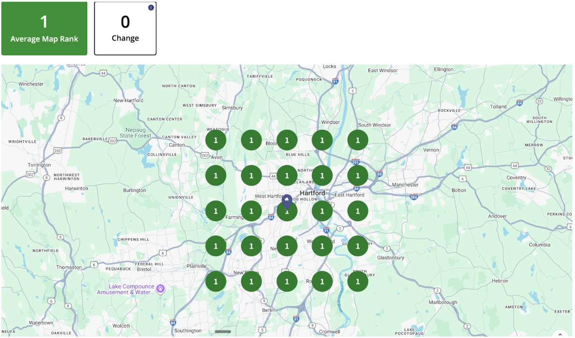This screenshot has width=575, height=338.
Task: Click the rank pin near New Britain
Action: pyautogui.click(x=251, y=281)
